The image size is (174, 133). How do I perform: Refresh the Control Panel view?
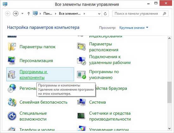(105, 14)
